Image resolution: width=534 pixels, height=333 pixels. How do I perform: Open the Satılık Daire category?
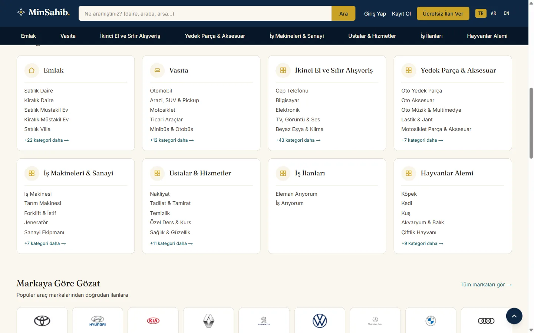coord(39,91)
